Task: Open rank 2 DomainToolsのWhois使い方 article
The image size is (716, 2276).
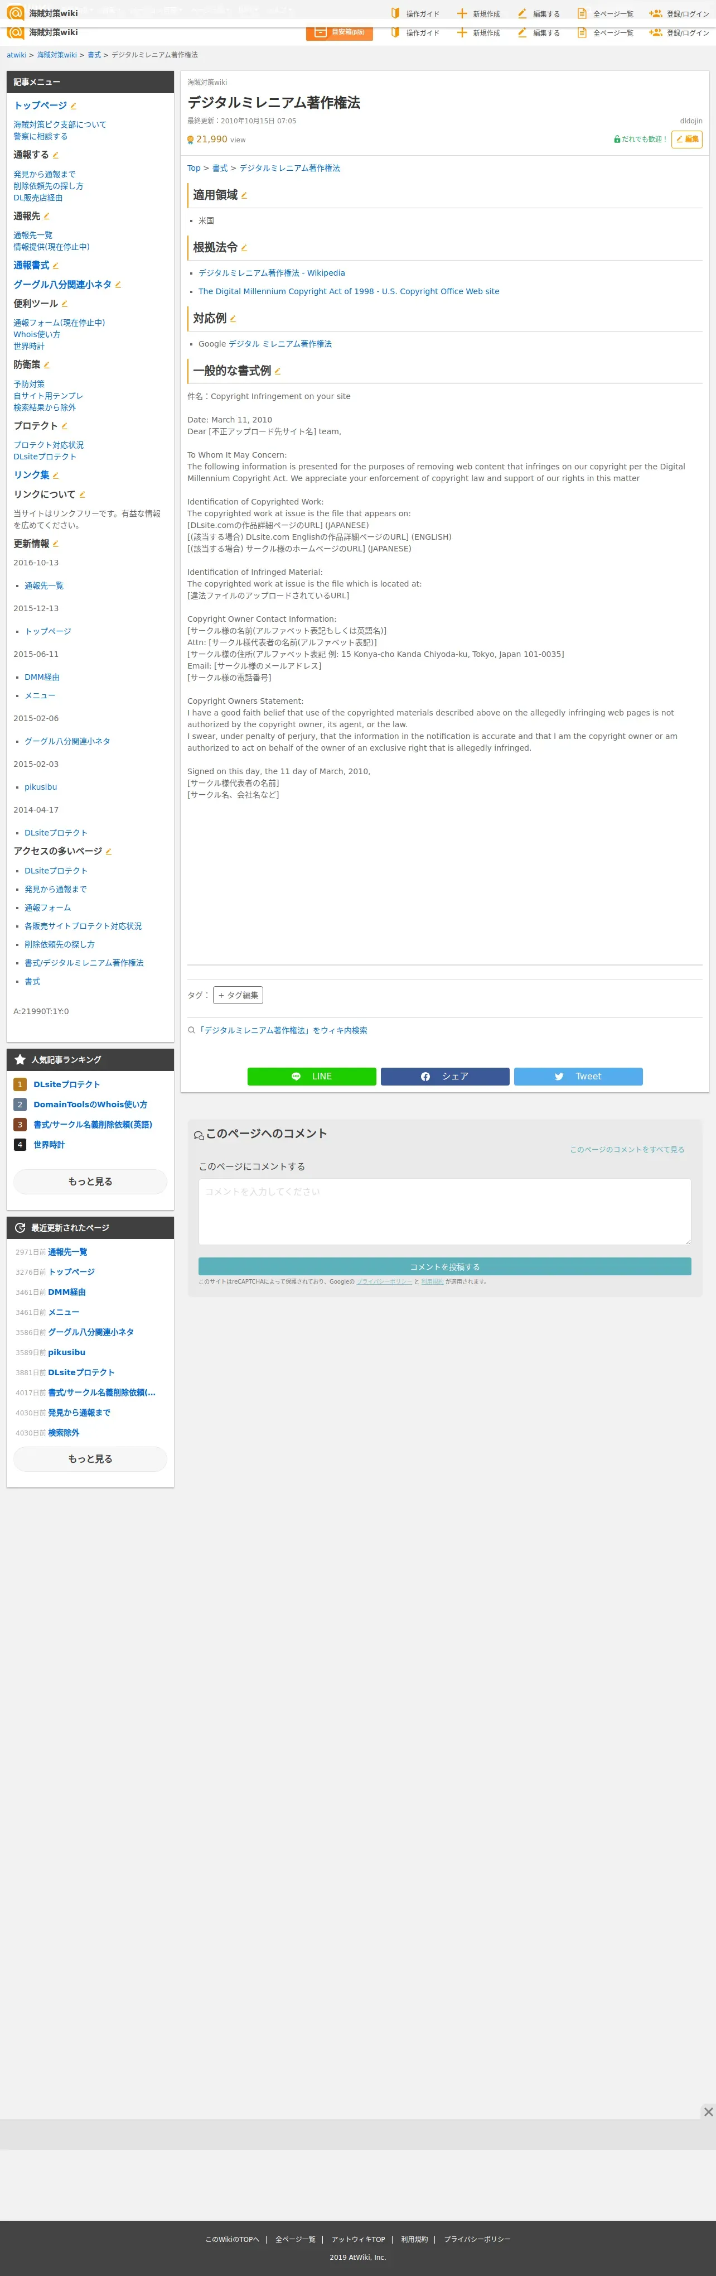Action: pyautogui.click(x=90, y=1105)
